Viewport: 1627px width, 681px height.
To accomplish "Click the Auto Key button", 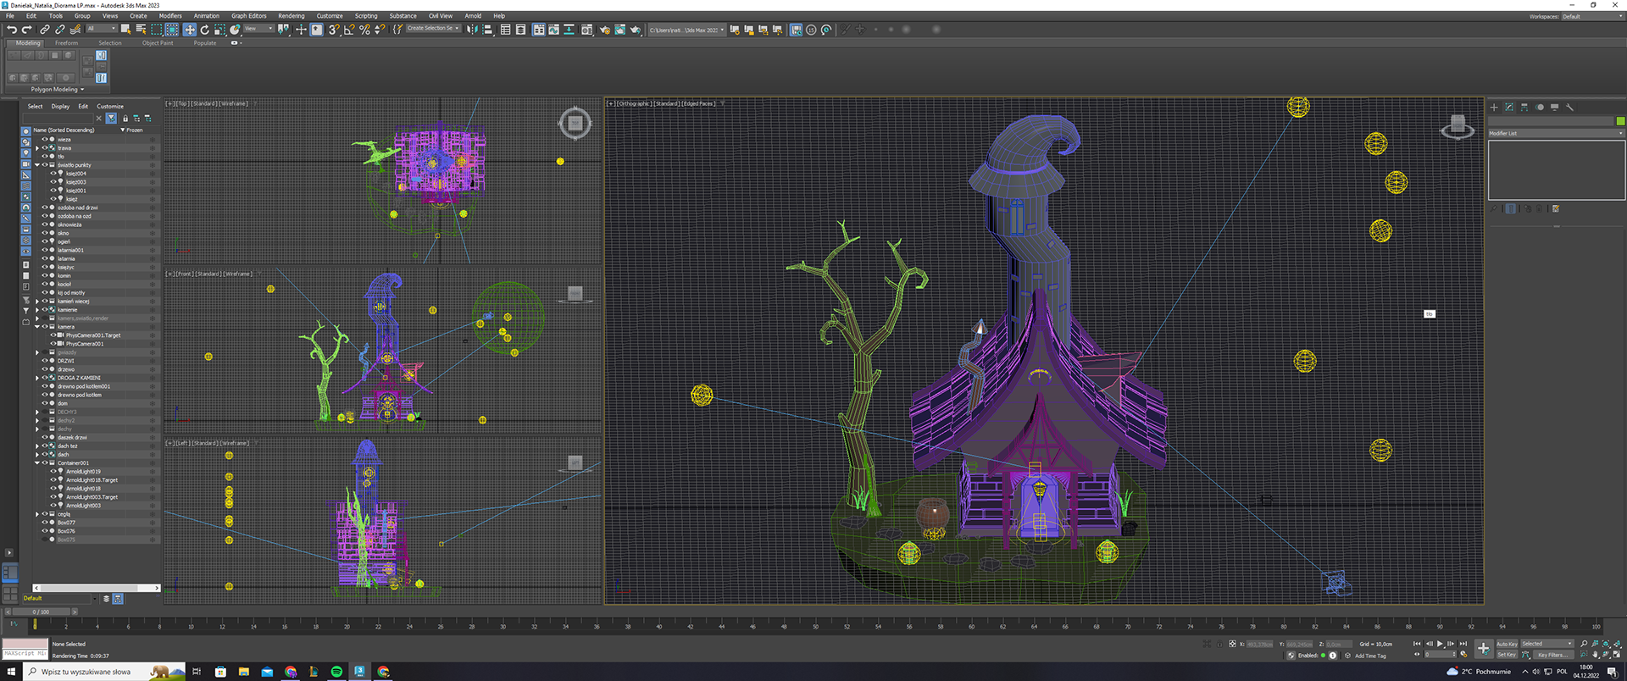I will click(x=1507, y=644).
